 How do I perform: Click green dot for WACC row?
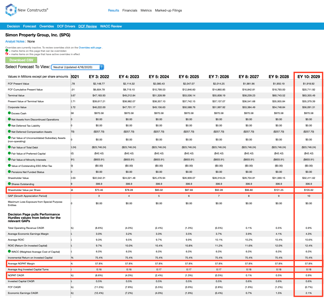pos(9,251)
